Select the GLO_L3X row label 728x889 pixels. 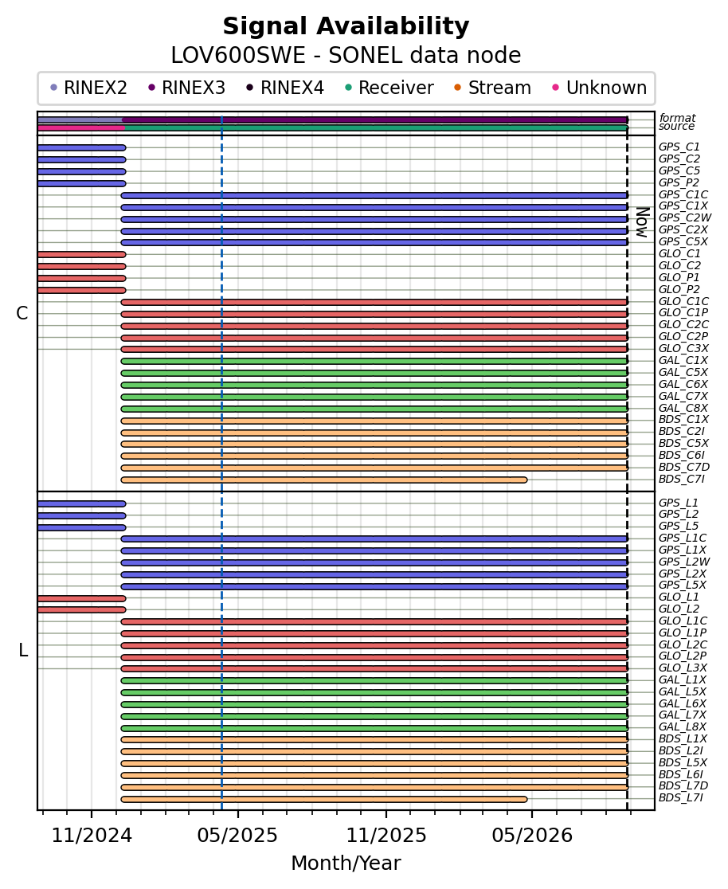[x=683, y=668]
